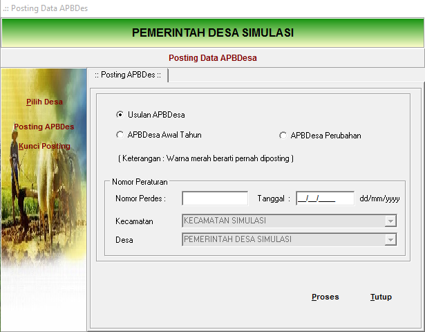Image resolution: width=425 pixels, height=332 pixels.
Task: Click the window title bar text
Action: [x=45, y=8]
